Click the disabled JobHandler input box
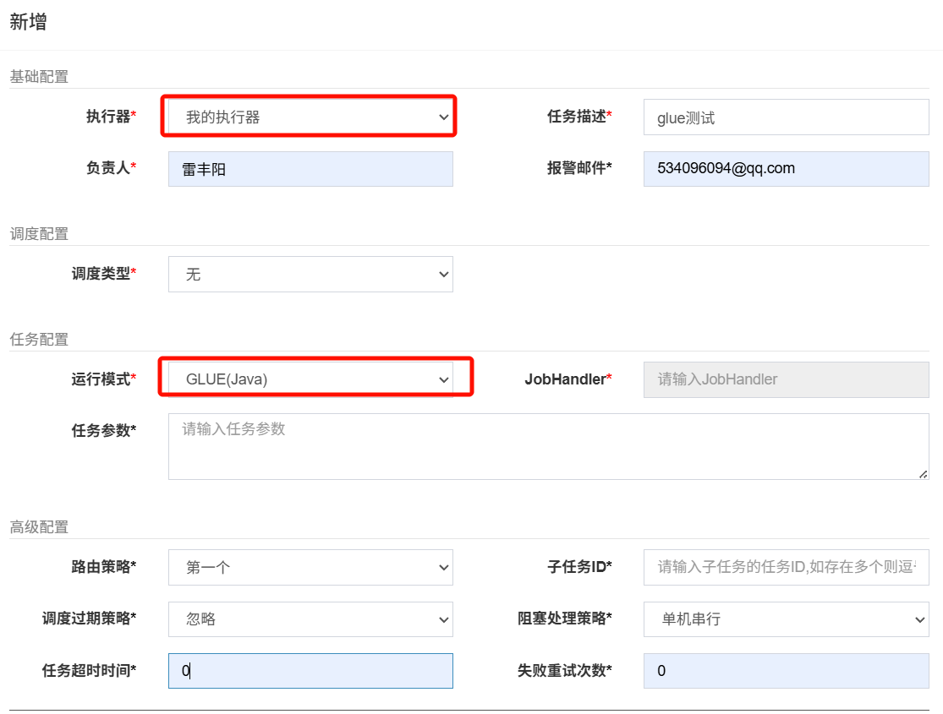This screenshot has height=714, width=943. [786, 379]
